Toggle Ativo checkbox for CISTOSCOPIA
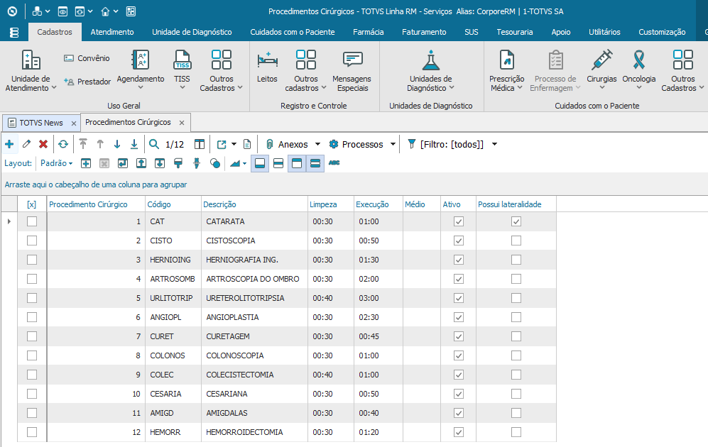Image resolution: width=708 pixels, height=447 pixels. 459,241
